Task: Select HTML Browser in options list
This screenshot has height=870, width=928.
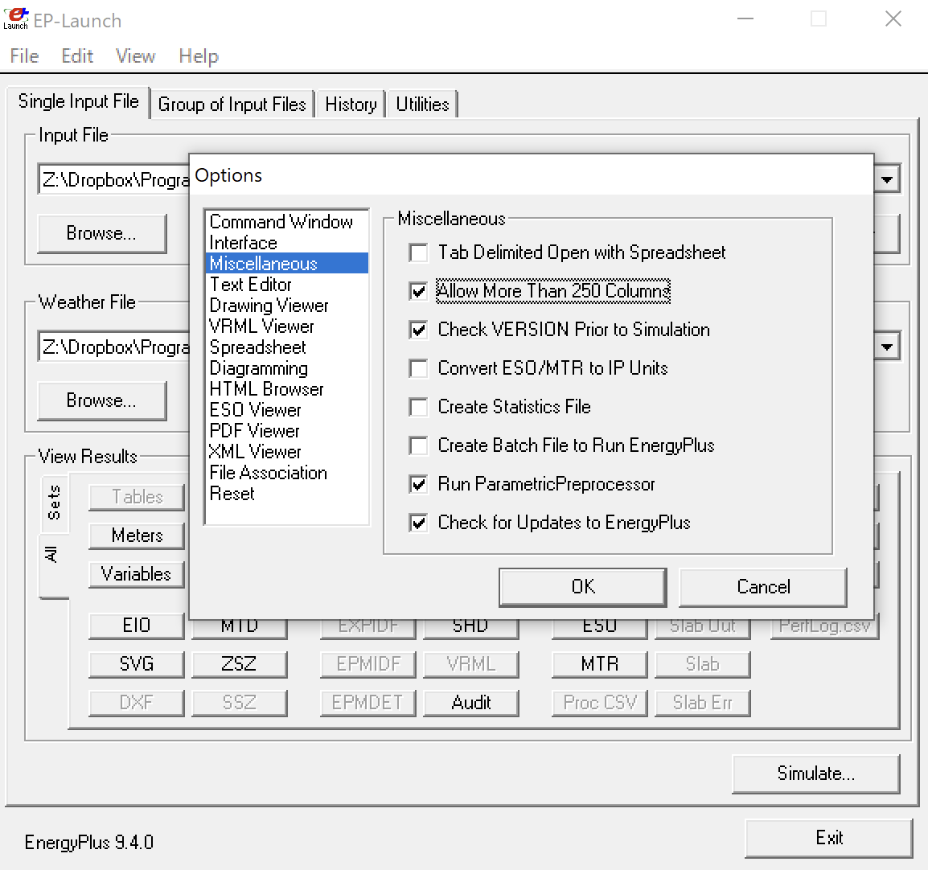Action: (x=287, y=389)
